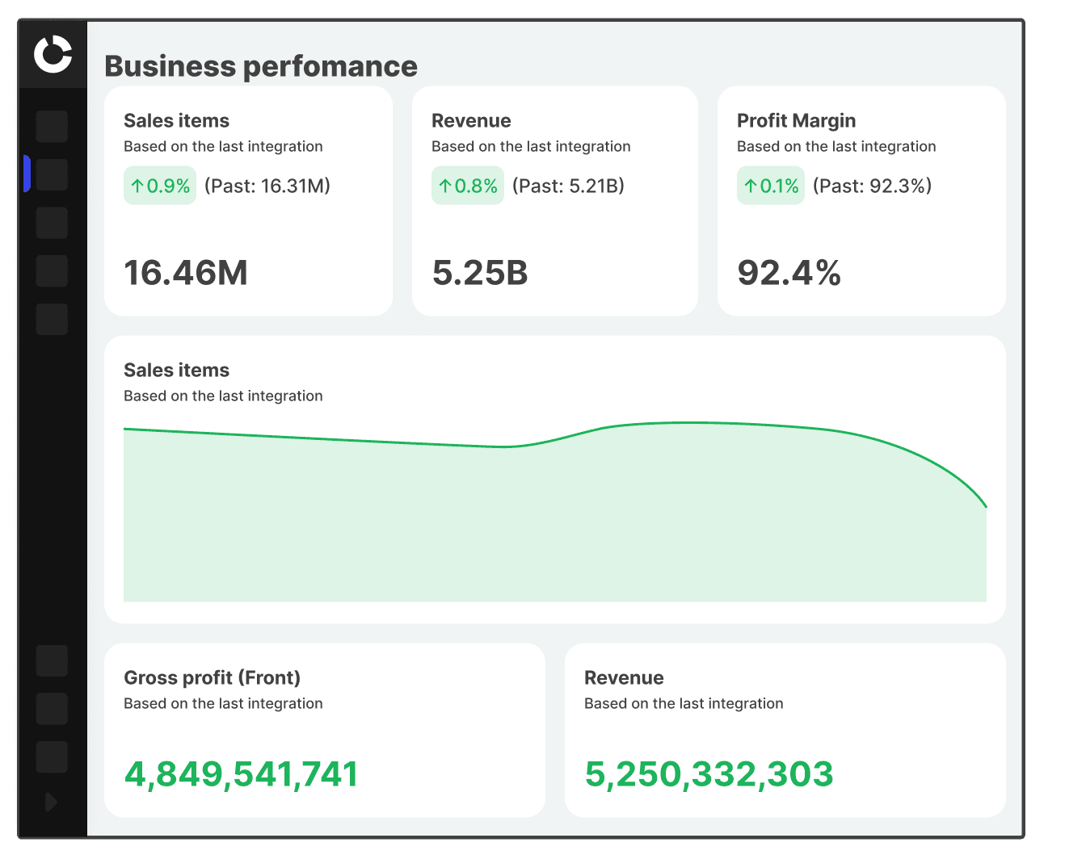This screenshot has width=1086, height=855.
Task: Click the 0.8% Revenue increase badge
Action: click(x=467, y=186)
